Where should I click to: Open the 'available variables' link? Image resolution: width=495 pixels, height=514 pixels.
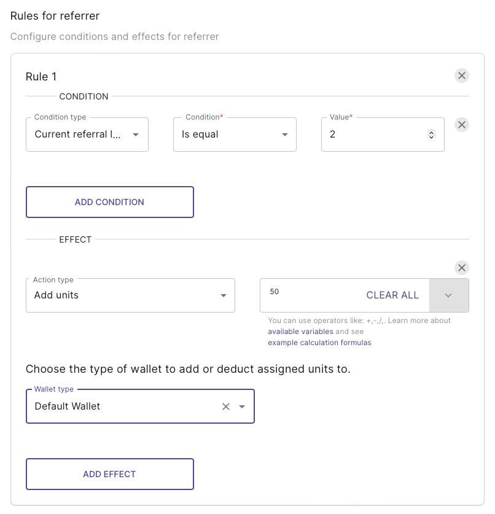point(300,332)
